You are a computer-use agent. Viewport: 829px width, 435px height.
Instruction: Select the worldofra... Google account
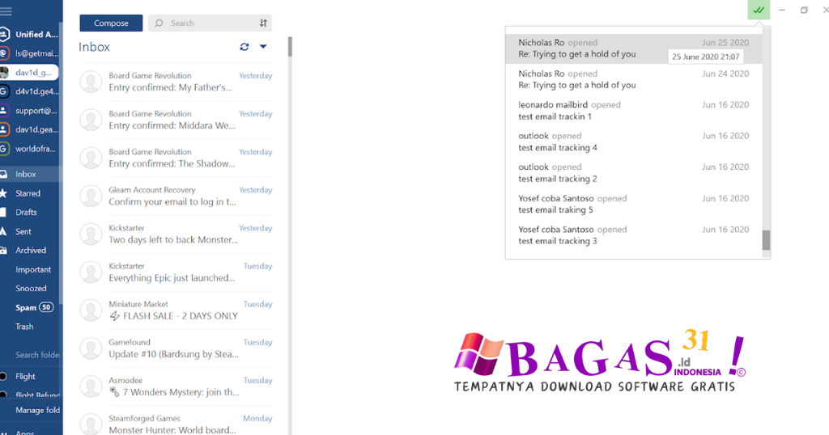(x=29, y=148)
